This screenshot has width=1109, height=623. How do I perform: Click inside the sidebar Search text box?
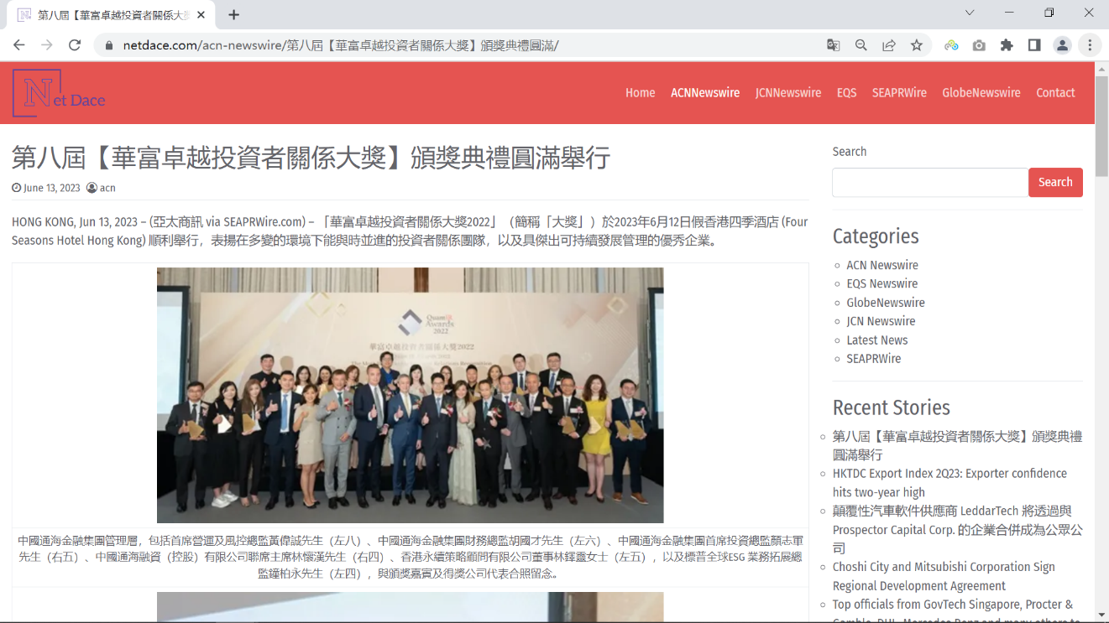[x=930, y=183]
